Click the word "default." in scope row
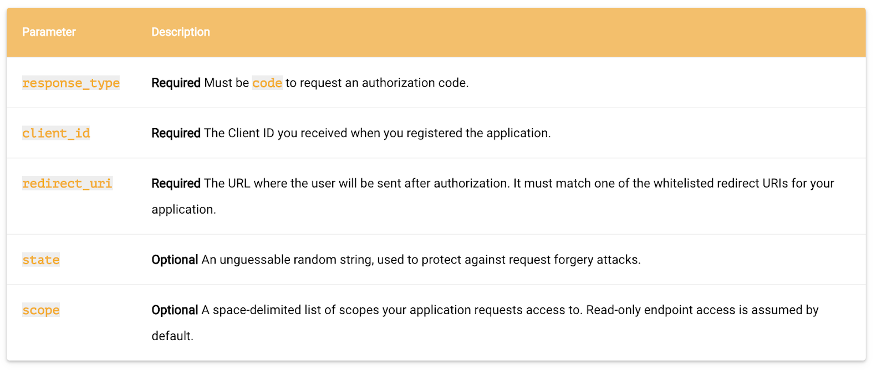 coord(172,336)
